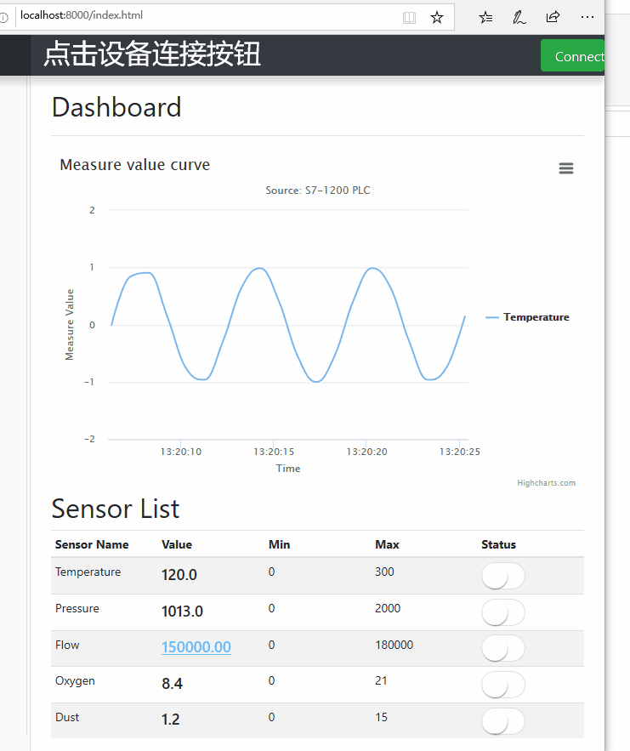
Task: Toggle the Temperature series in chart legend
Action: tap(527, 317)
